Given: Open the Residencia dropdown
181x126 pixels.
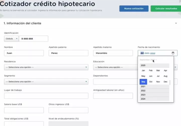Looking at the screenshot, I should (x=46, y=67).
